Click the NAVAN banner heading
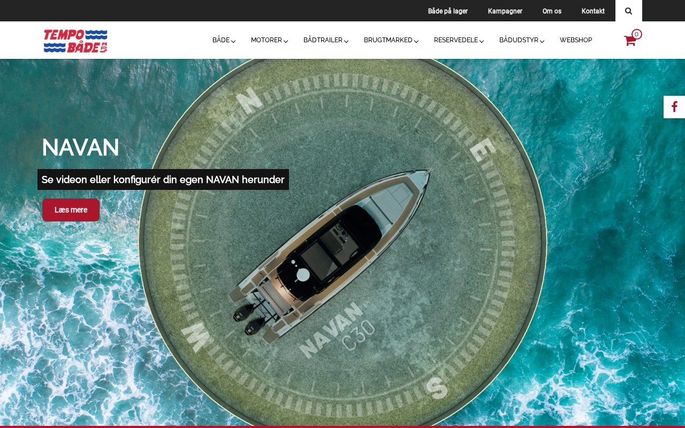The image size is (685, 428). pyautogui.click(x=80, y=148)
